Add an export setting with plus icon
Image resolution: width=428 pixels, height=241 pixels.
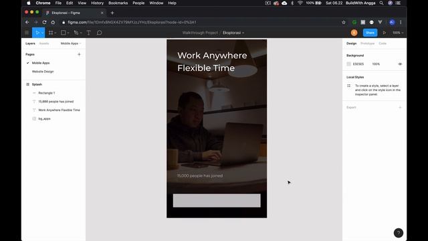(x=400, y=107)
